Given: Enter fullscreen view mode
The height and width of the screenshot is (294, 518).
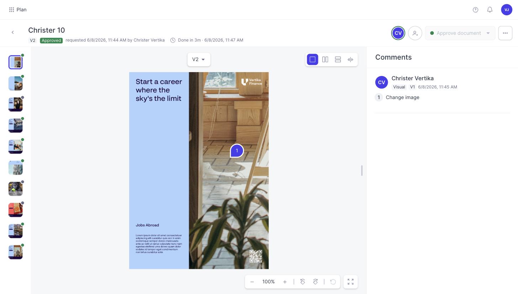Looking at the screenshot, I should pos(350,282).
